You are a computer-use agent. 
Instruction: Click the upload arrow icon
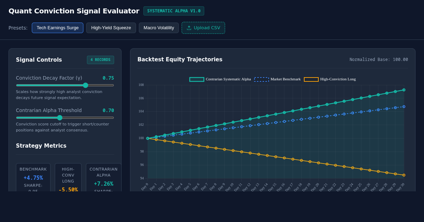click(189, 28)
